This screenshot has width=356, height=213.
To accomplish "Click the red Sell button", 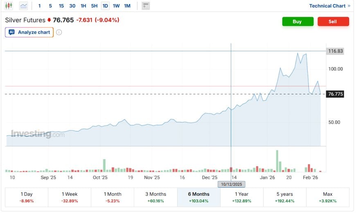I will 333,21.
